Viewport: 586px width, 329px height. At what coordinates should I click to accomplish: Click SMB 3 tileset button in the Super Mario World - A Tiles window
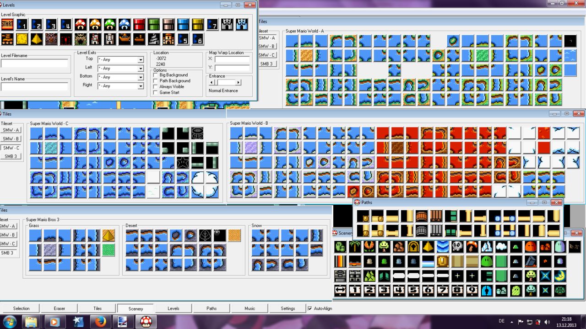267,64
